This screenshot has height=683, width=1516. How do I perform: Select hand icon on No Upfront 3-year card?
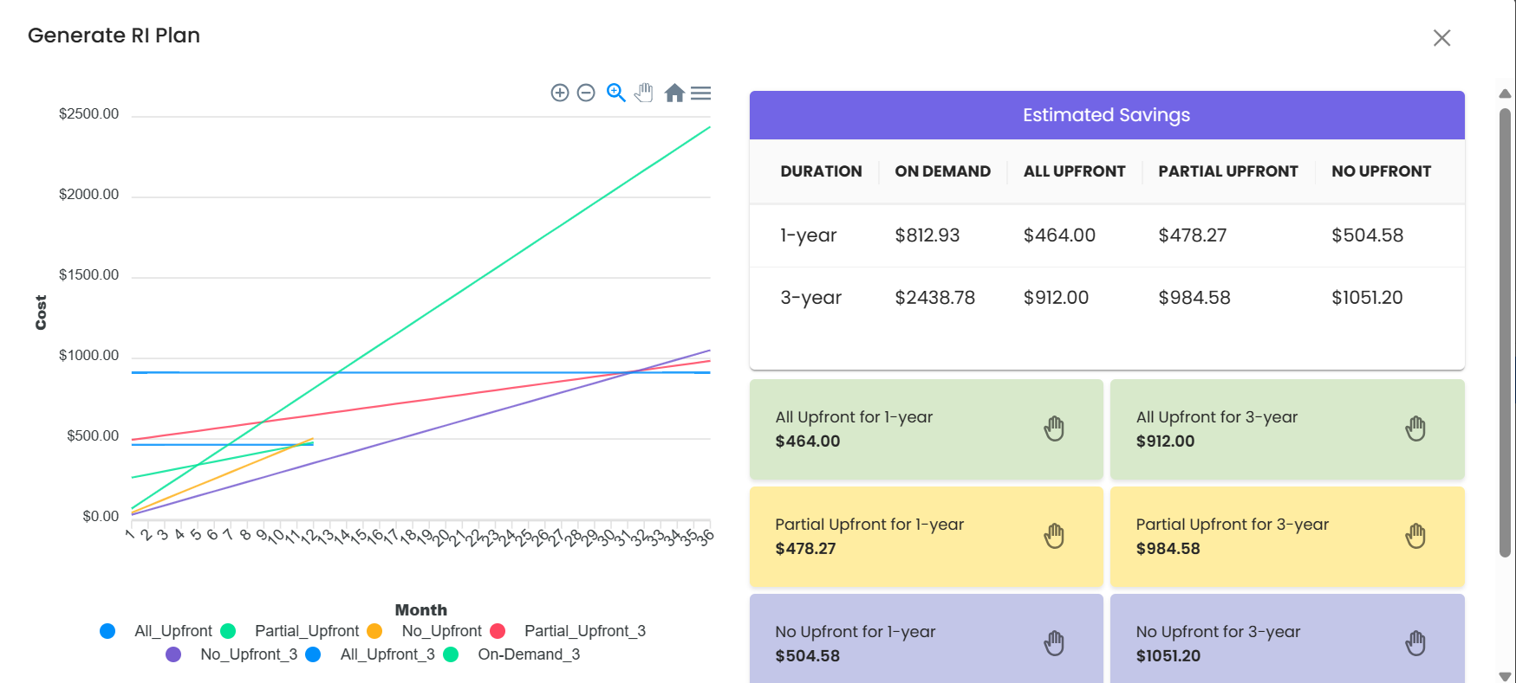(1415, 643)
